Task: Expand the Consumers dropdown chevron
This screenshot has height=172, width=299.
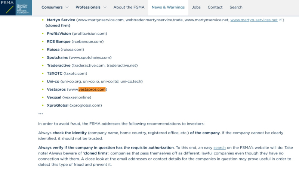Action: tap(67, 7)
